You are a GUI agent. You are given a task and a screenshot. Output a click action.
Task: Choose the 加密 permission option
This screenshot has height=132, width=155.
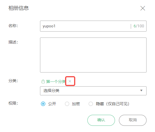[x=67, y=104]
